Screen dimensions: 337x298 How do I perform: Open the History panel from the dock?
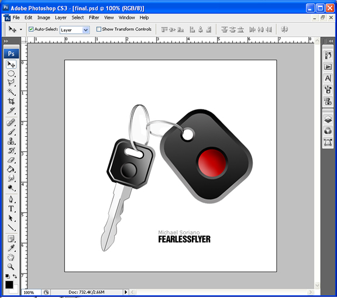click(328, 56)
